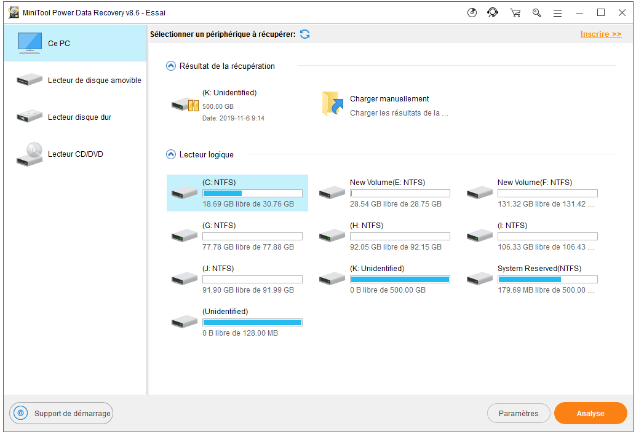
Task: Click 92.05 GB libre de 92.15 GB text
Action: (x=396, y=247)
